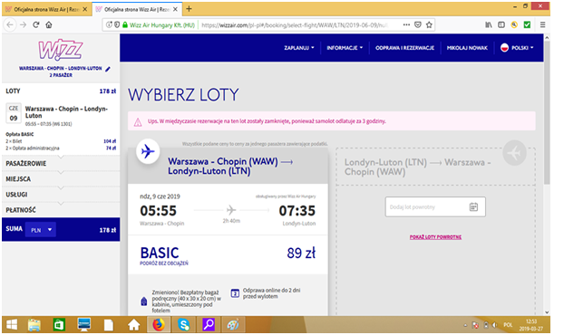The width and height of the screenshot is (564, 335).
Task: Open the POLSKI language dropdown
Action: tap(517, 48)
